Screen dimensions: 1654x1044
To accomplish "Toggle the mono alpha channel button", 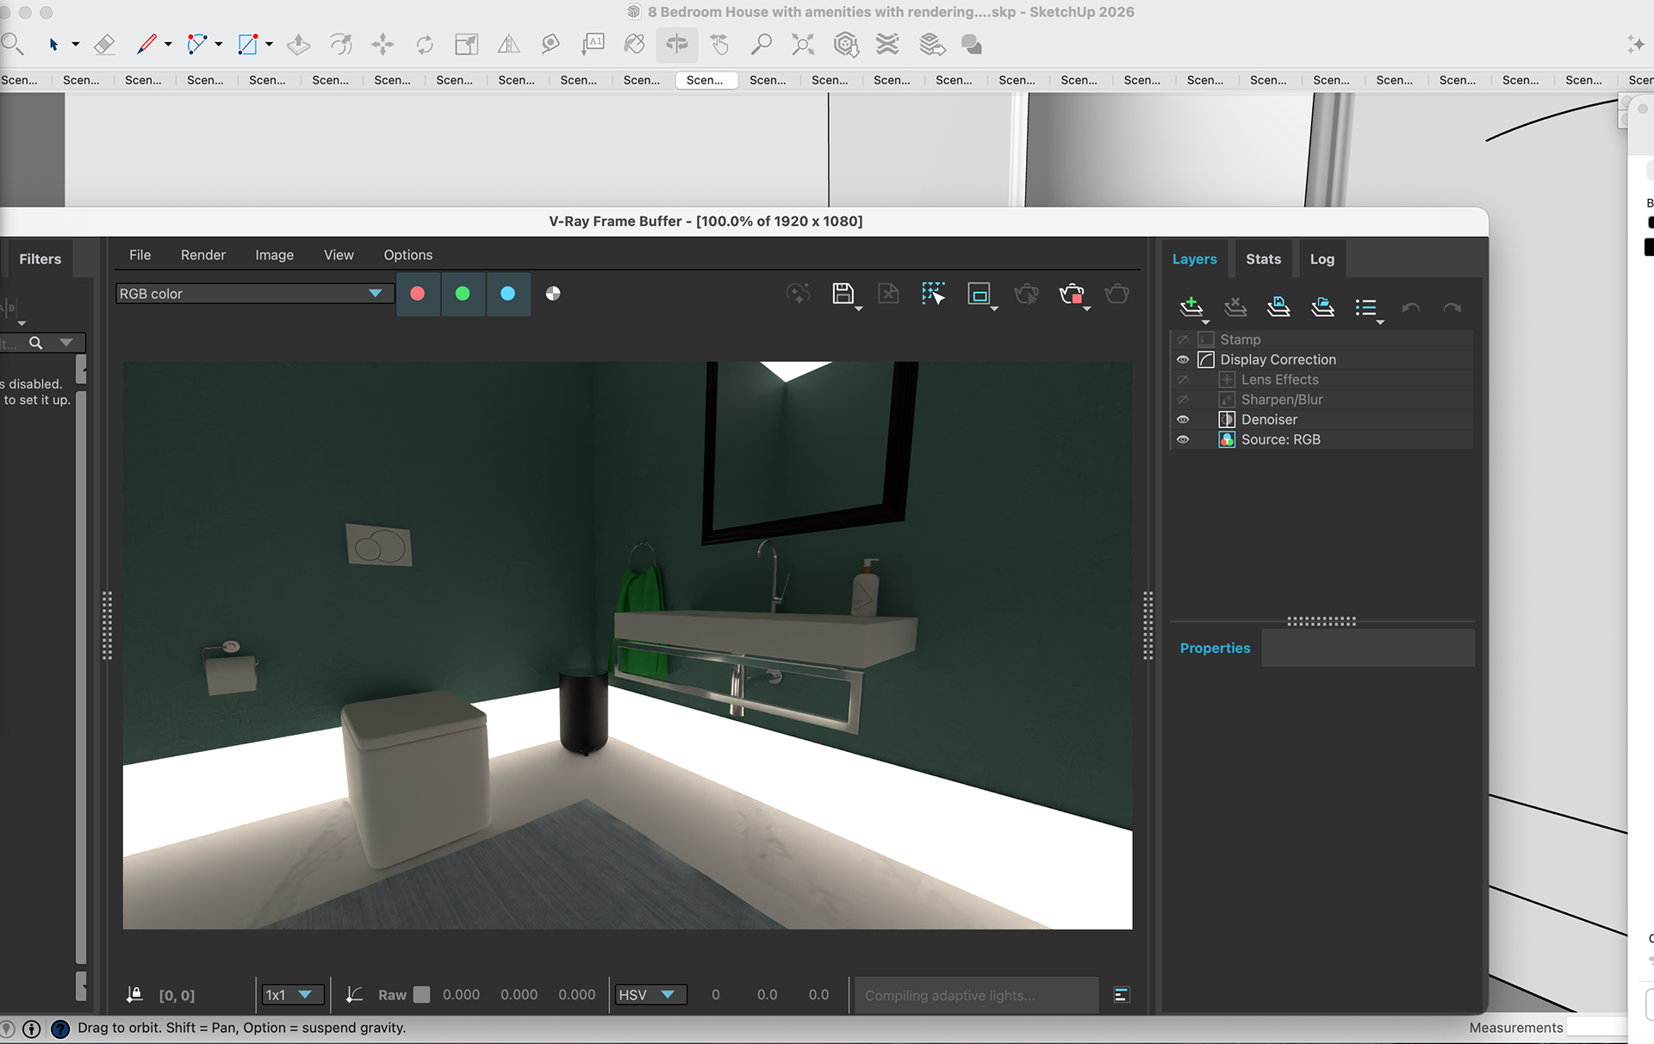I will point(553,294).
